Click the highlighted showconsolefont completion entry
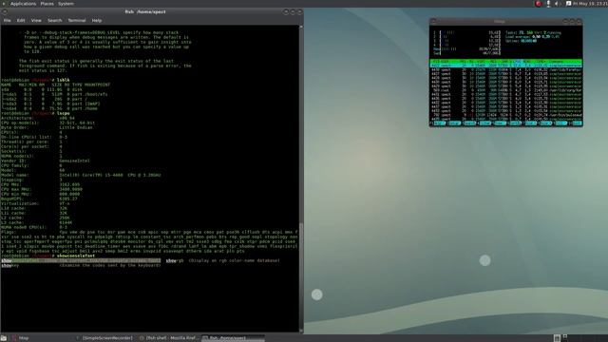 coord(81,260)
